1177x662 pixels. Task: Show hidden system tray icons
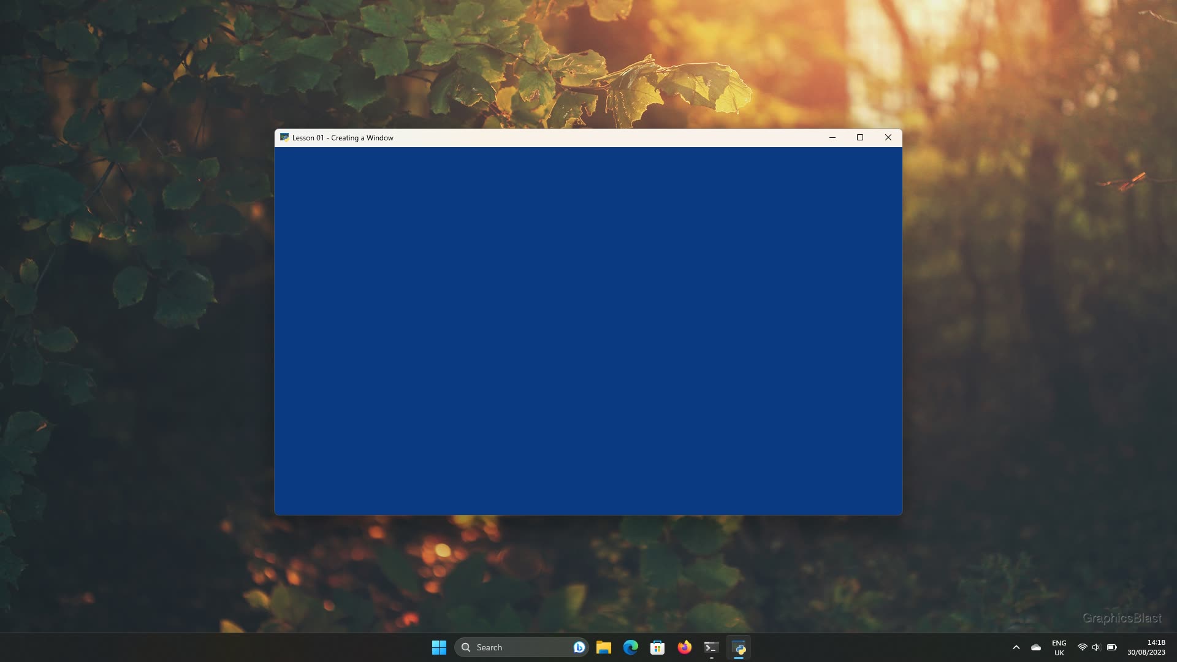pyautogui.click(x=1016, y=647)
